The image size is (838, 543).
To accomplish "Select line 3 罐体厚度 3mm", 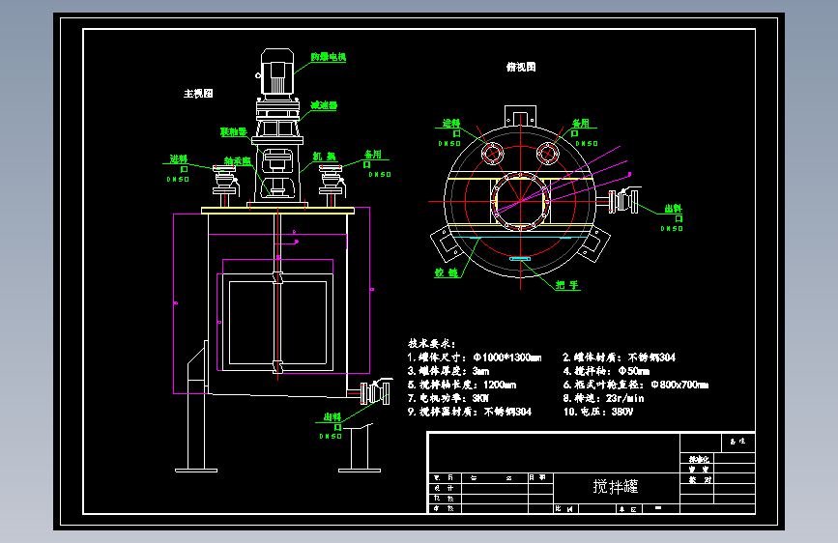I will point(448,371).
